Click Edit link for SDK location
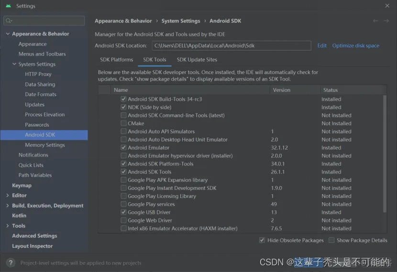Screen dimensions: 397x272 click(322, 45)
